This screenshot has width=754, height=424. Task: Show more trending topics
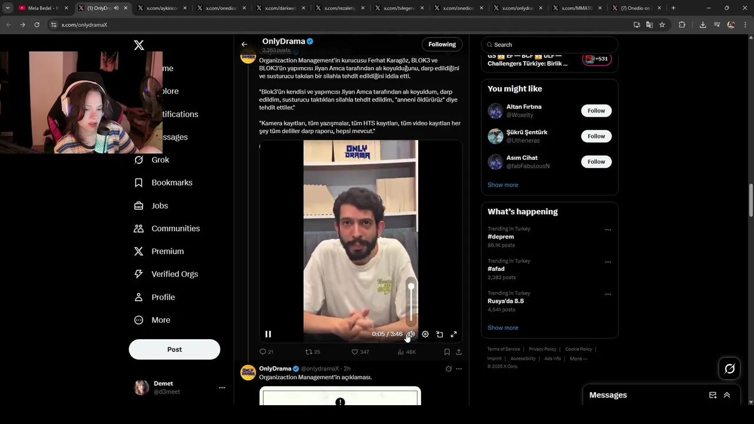(502, 327)
